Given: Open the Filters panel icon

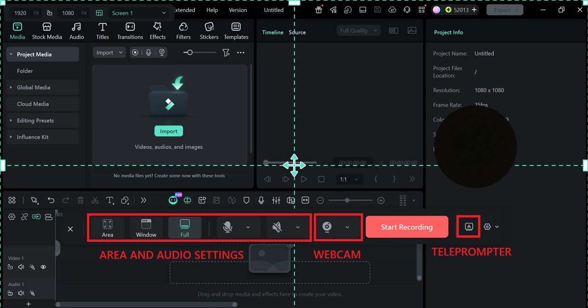Looking at the screenshot, I should click(183, 27).
